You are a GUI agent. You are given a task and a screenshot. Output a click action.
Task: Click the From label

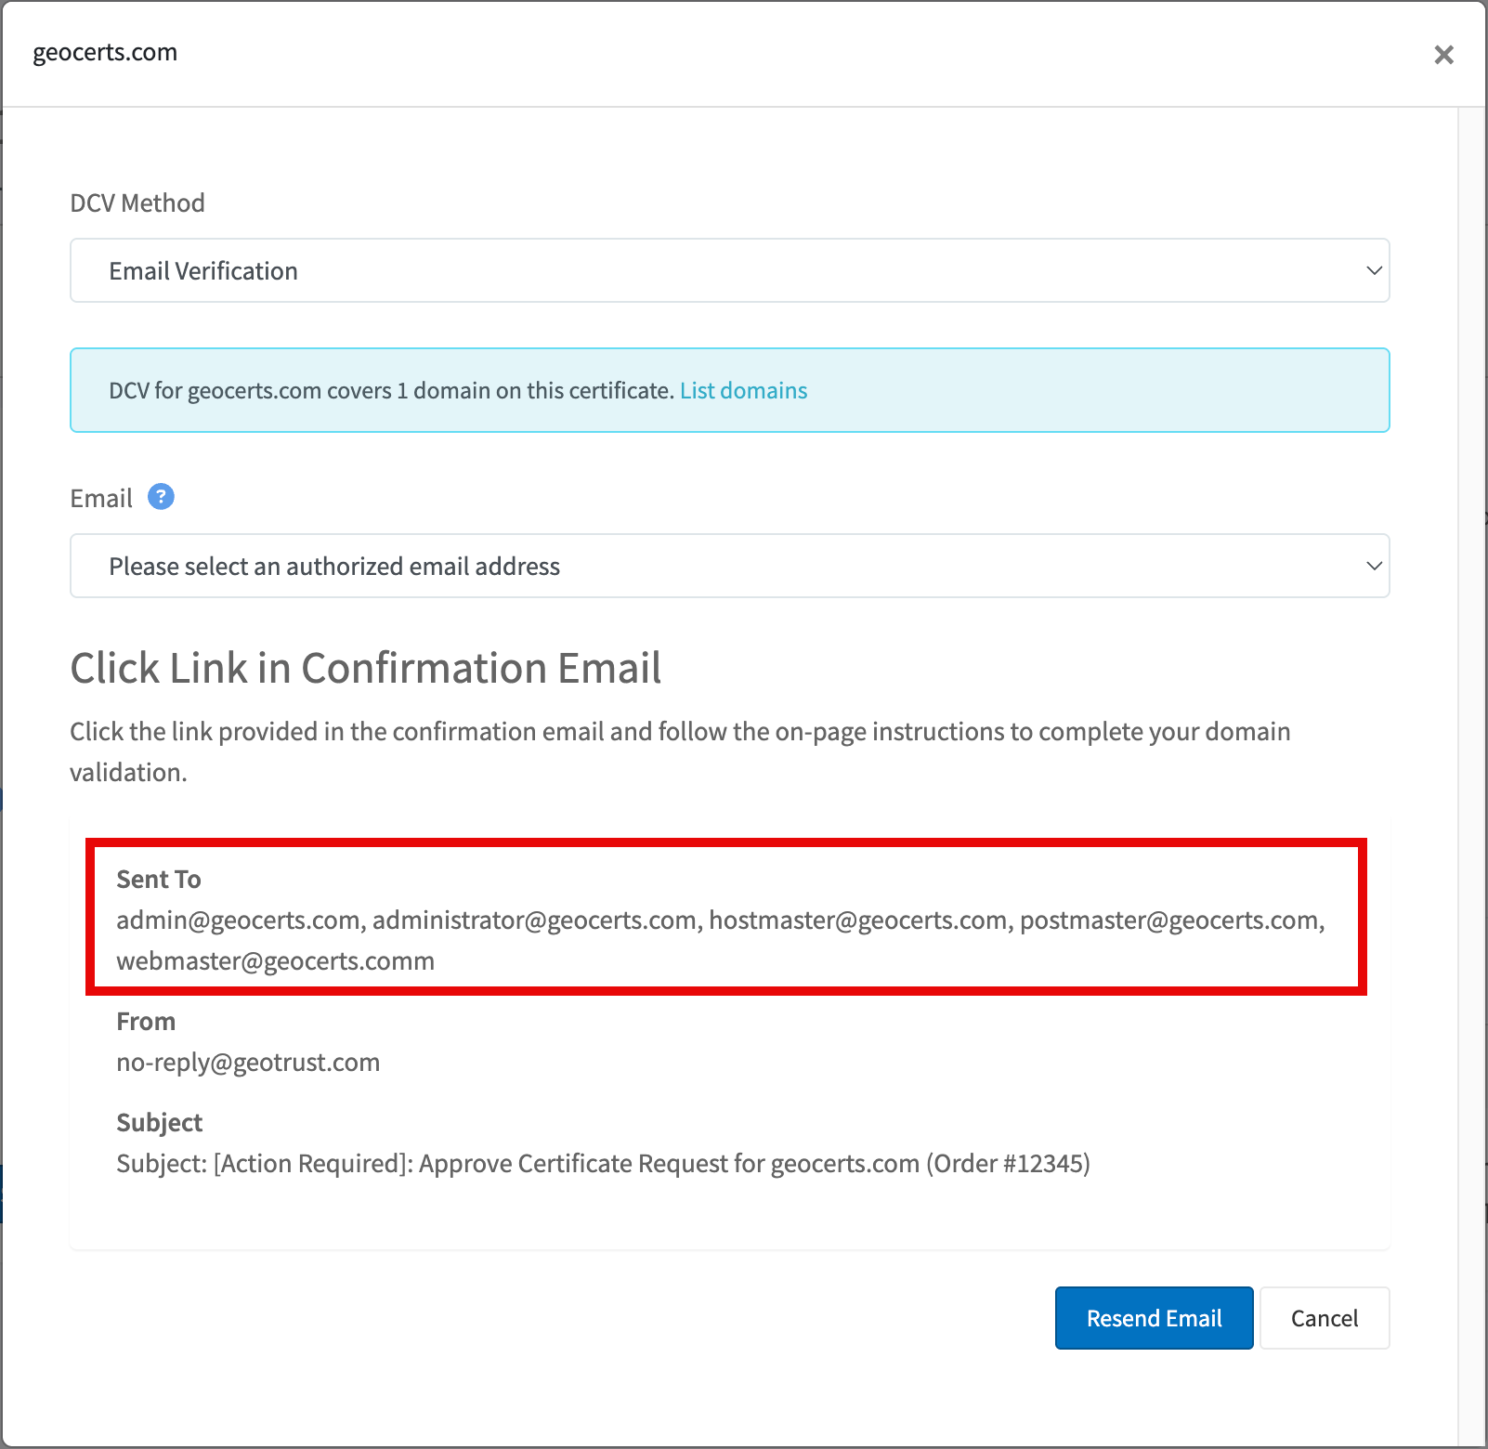click(x=146, y=1021)
